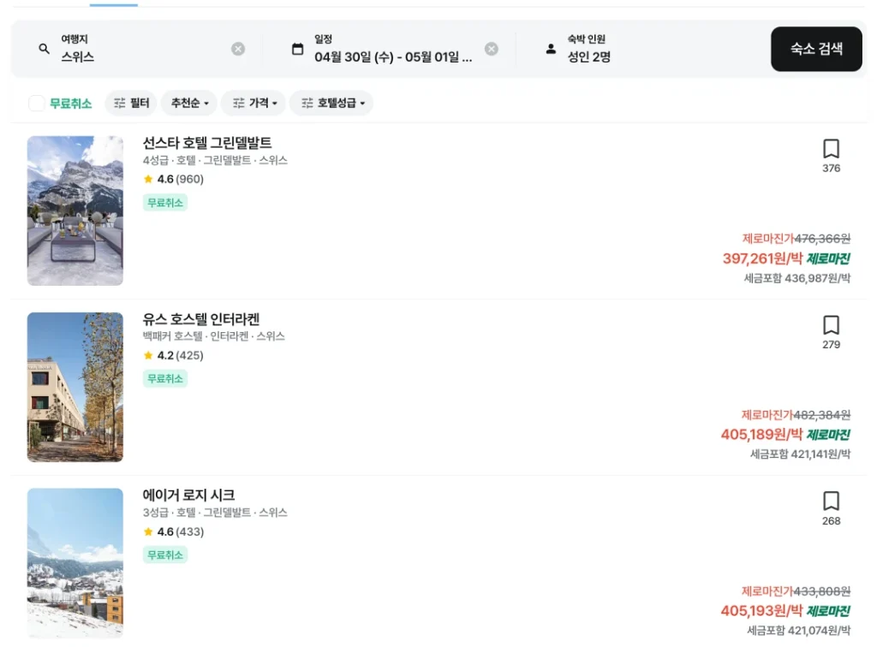Click the 숙소 검색 search button
This screenshot has width=877, height=647.
click(815, 49)
